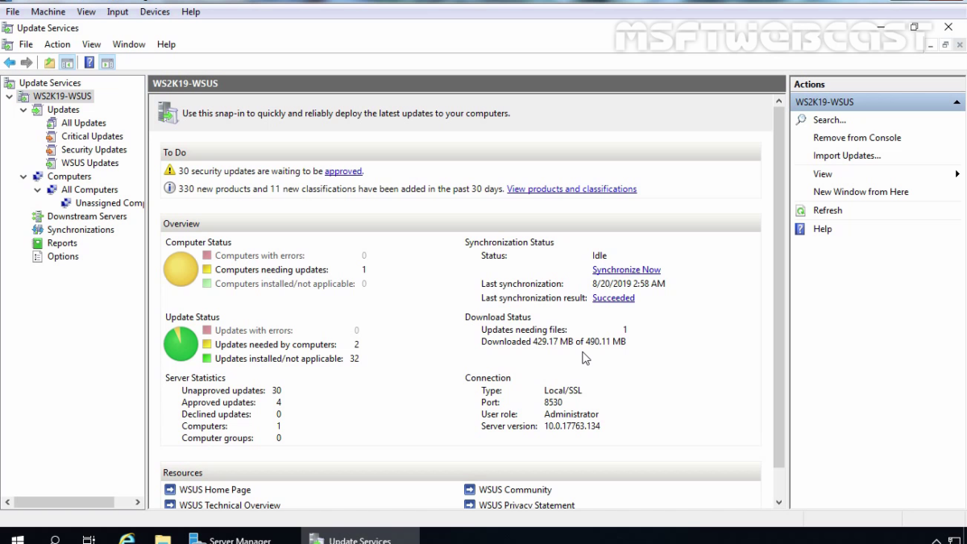The height and width of the screenshot is (544, 967).
Task: Click the main pane scroll down arrow
Action: (779, 502)
